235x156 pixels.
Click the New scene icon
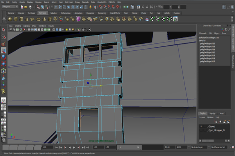(22, 7)
